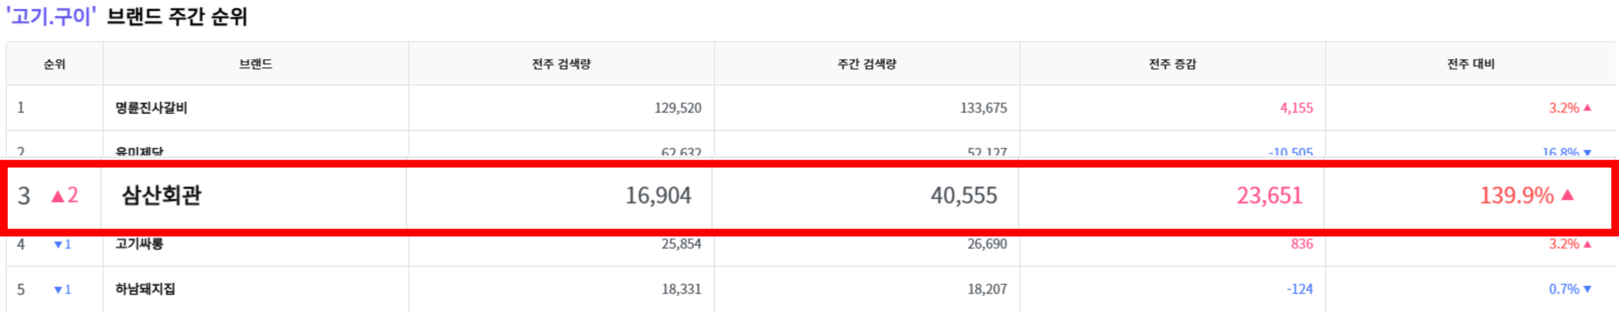Image resolution: width=1619 pixels, height=312 pixels.
Task: Sort by the 전주 검색량 column header
Action: (x=561, y=64)
